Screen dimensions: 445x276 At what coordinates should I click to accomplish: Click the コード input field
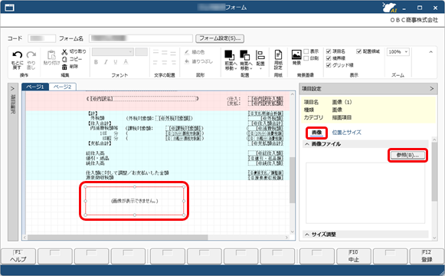41,38
